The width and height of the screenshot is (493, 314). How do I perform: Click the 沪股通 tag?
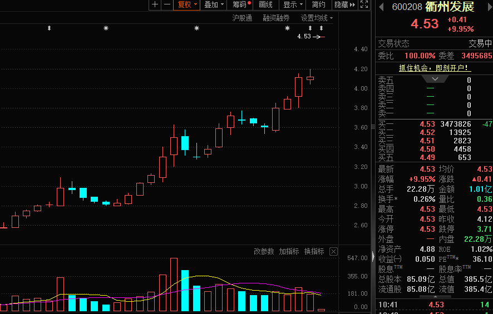click(x=242, y=18)
